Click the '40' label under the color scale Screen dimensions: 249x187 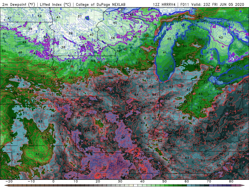(142, 181)
